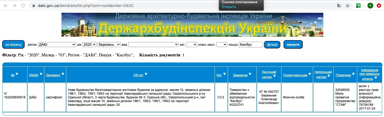Click the витяг з реєстру land info cell
Screen dimensions: 384x117
pos(369,97)
